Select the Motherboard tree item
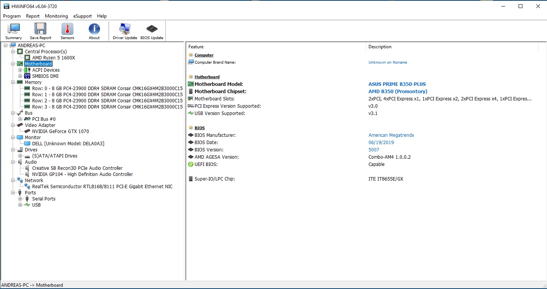 click(38, 64)
